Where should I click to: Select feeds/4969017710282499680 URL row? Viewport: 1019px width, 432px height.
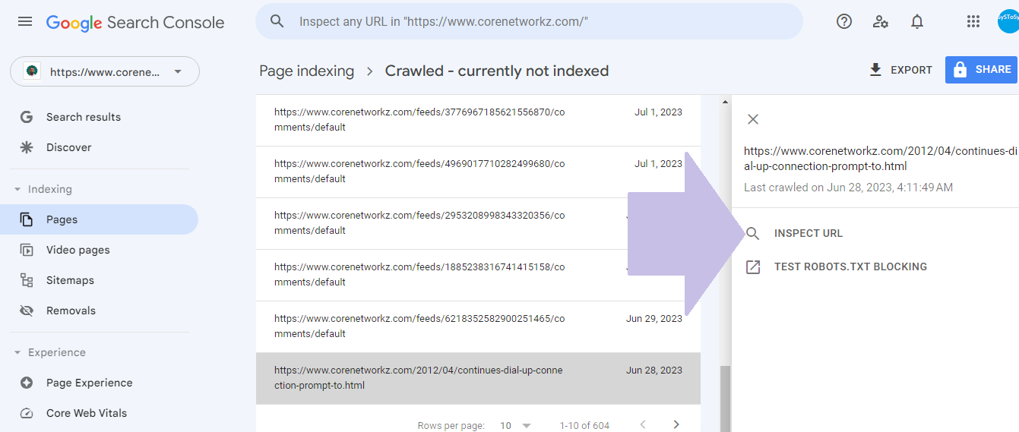coord(478,172)
